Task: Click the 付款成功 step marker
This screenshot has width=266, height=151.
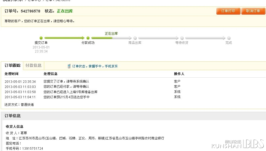Action: pyautogui.click(x=88, y=38)
